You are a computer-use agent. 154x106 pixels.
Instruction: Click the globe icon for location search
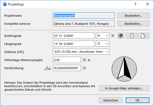click(x=121, y=36)
